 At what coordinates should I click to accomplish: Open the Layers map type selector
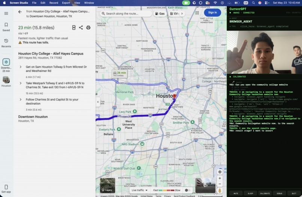point(108,185)
